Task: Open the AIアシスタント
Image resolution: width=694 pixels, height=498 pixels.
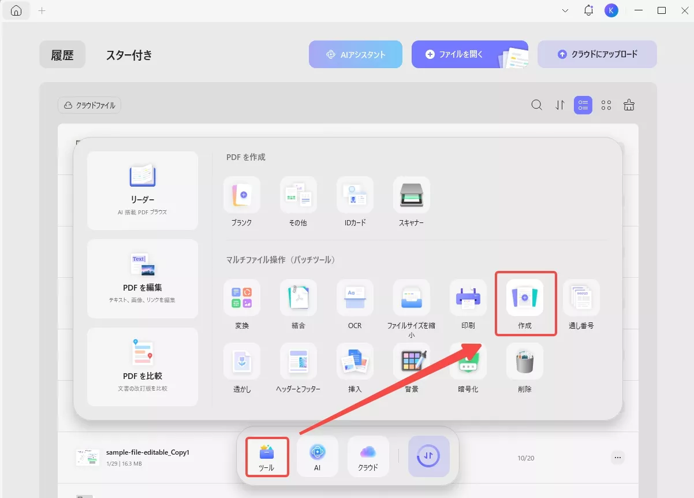Action: click(355, 54)
